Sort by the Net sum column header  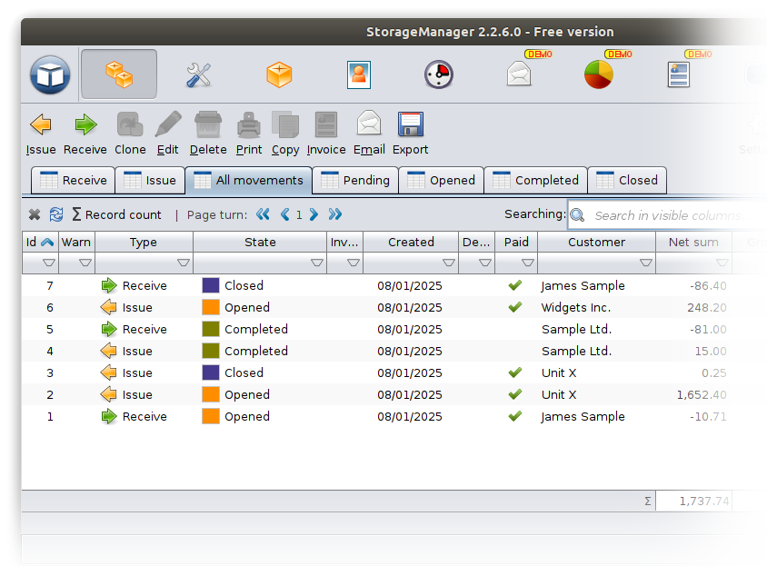tap(693, 242)
